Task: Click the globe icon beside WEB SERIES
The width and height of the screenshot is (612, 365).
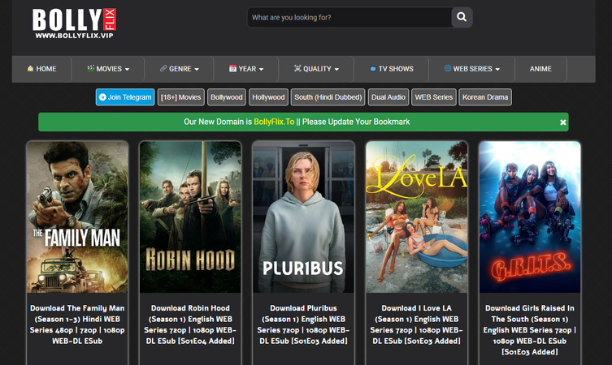Action: pyautogui.click(x=448, y=68)
